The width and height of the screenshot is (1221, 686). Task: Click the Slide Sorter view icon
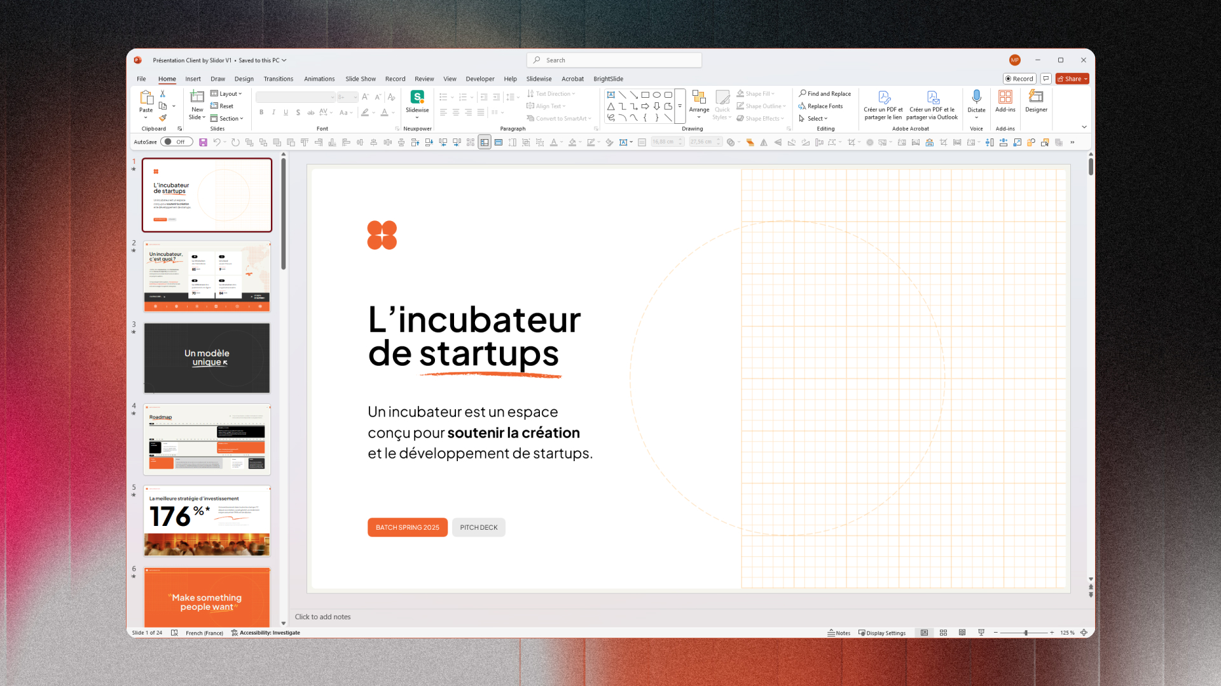943,633
